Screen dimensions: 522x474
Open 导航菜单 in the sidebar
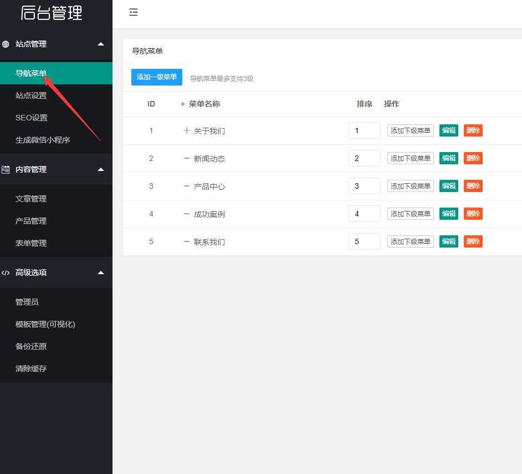tap(57, 73)
